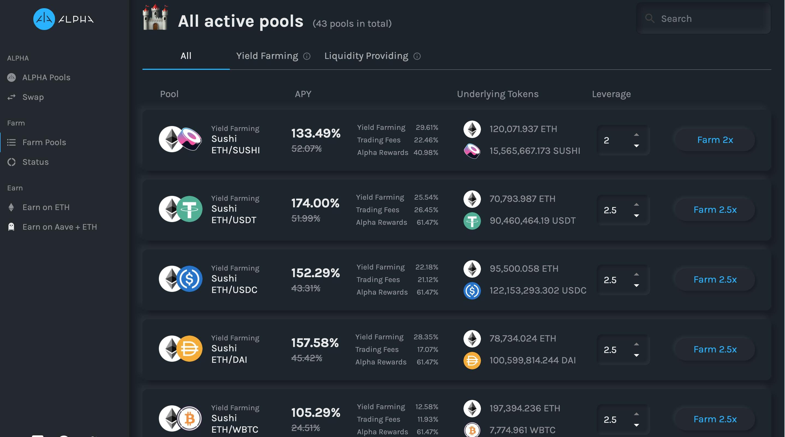Click the DAI token icon for 100,599,814.244 DAI
785x437 pixels.
click(472, 360)
